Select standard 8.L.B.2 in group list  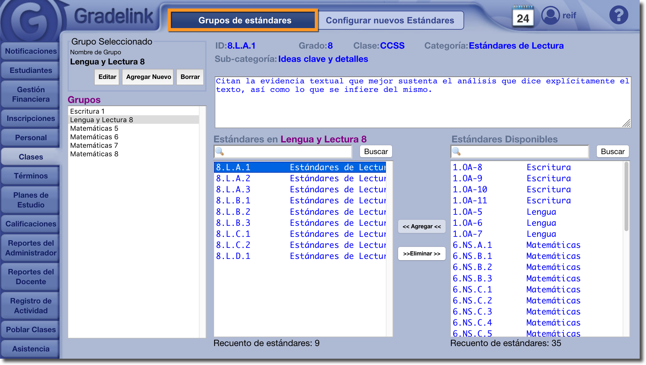233,212
